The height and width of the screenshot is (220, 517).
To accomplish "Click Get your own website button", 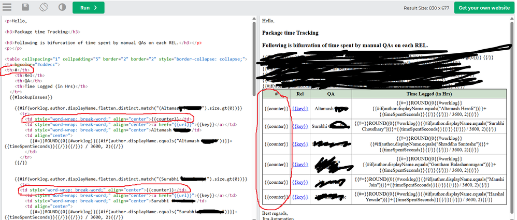I will [484, 8].
